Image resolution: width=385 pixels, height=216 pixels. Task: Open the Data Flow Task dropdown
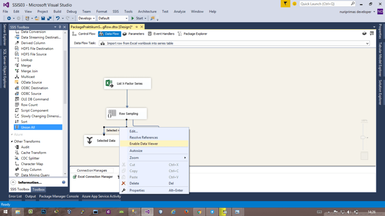click(367, 43)
